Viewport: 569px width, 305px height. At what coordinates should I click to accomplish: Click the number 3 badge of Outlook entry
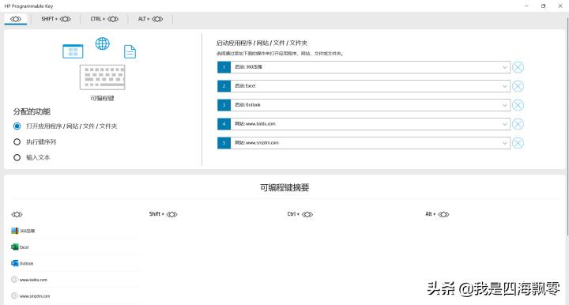click(224, 105)
